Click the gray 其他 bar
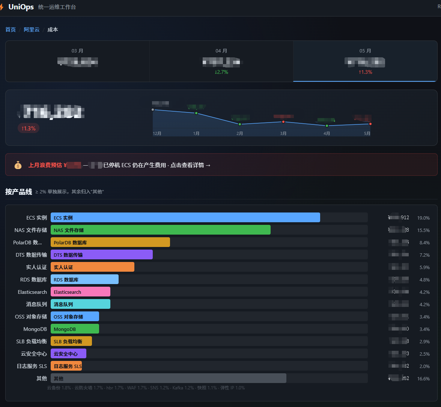Image resolution: width=441 pixels, height=407 pixels. pyautogui.click(x=169, y=378)
